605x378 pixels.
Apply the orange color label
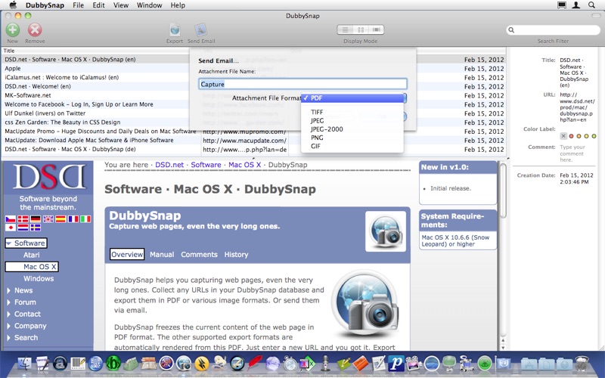point(579,136)
